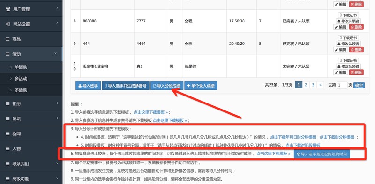The width and height of the screenshot is (375, 184).
Task: Click the list icon beside 人物
Action: click(8, 148)
